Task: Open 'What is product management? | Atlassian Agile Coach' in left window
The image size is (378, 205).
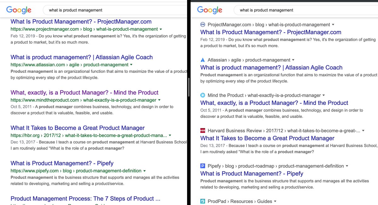Action: (82, 57)
